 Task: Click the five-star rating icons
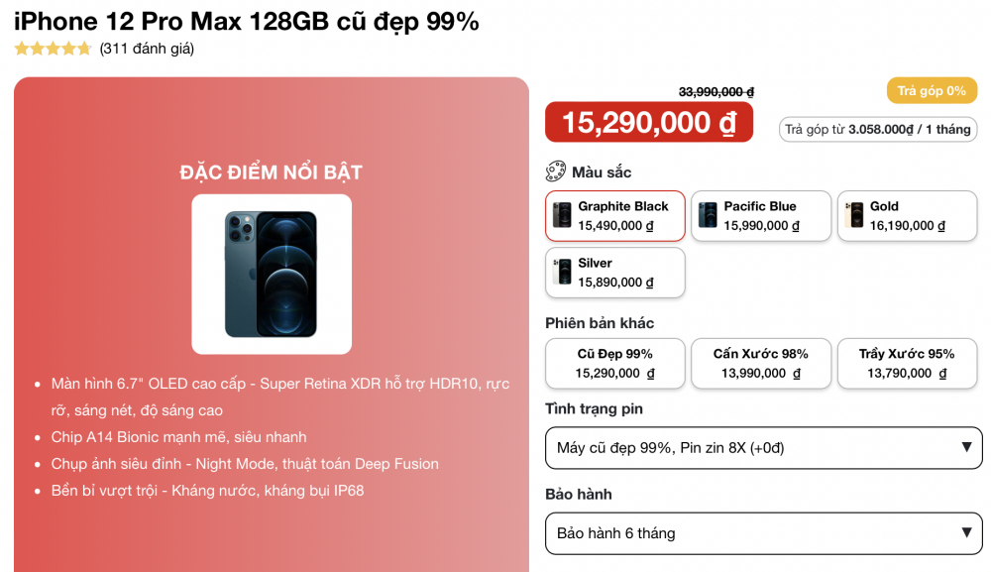point(54,49)
